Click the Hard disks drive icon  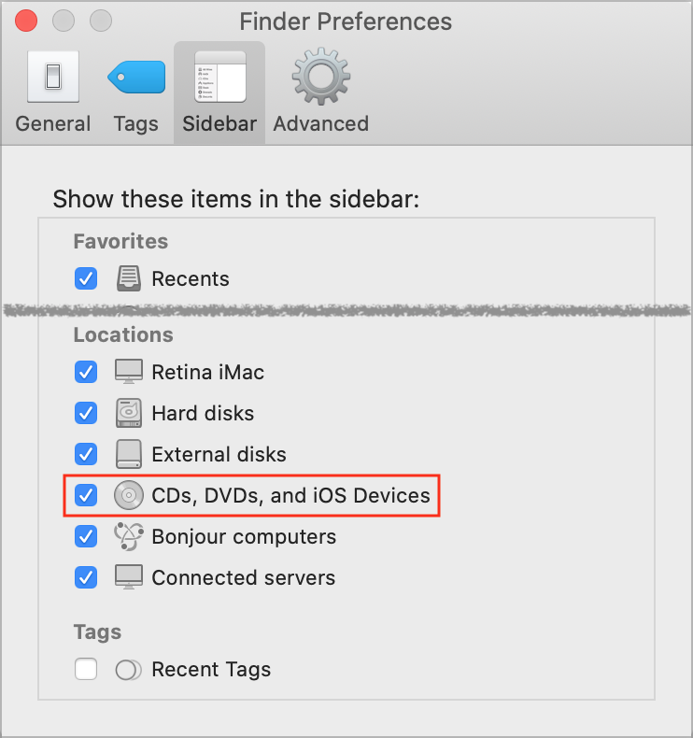click(129, 413)
